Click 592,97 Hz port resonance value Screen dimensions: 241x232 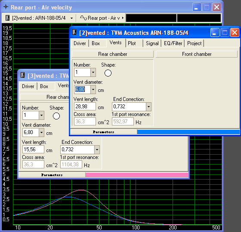pyautogui.click(x=123, y=122)
